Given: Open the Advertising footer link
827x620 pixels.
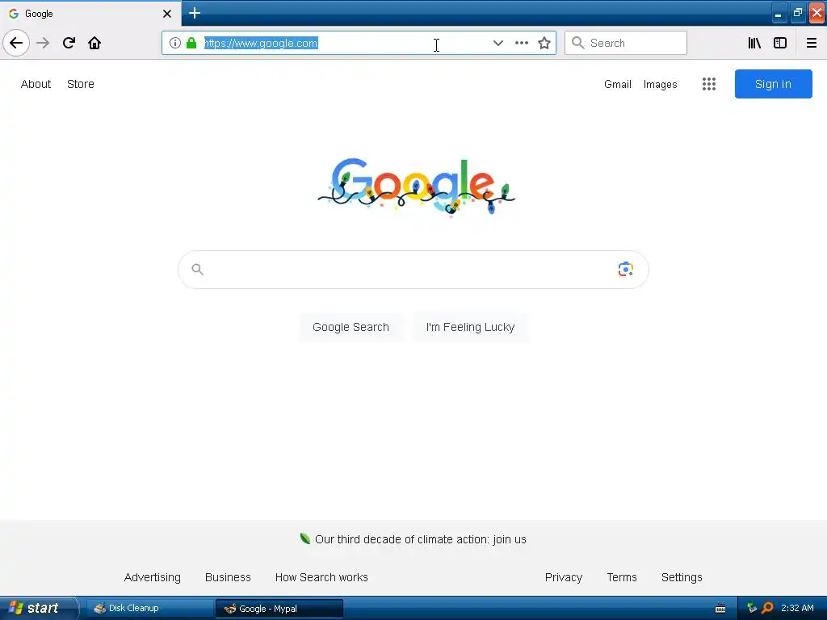Looking at the screenshot, I should [153, 577].
